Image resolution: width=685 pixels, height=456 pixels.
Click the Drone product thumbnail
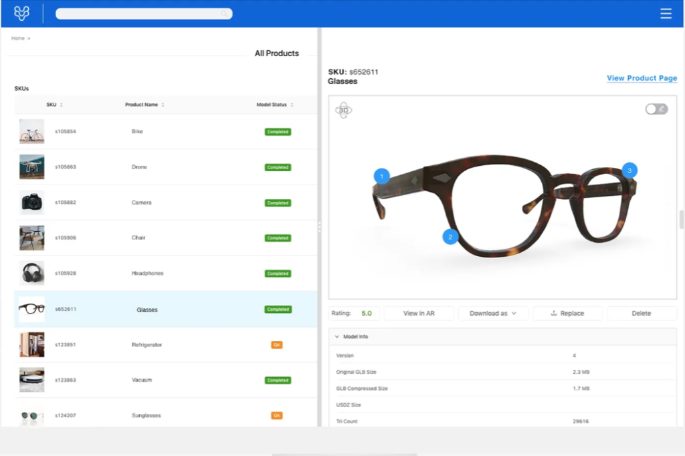click(x=31, y=167)
